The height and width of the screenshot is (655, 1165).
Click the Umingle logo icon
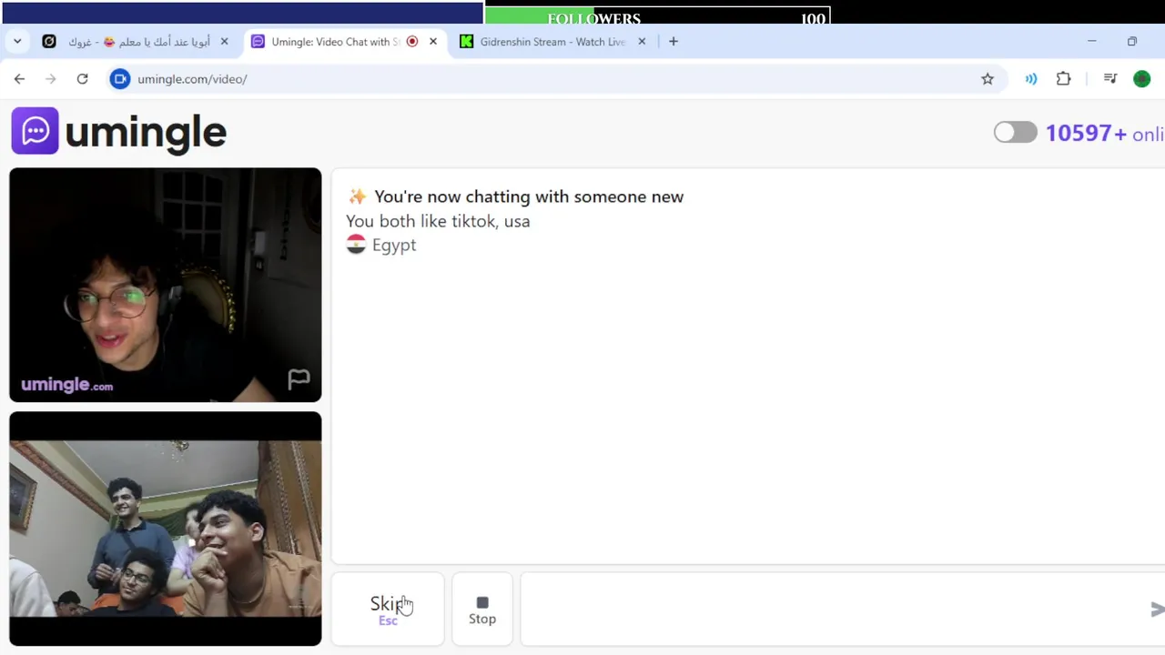(x=35, y=131)
